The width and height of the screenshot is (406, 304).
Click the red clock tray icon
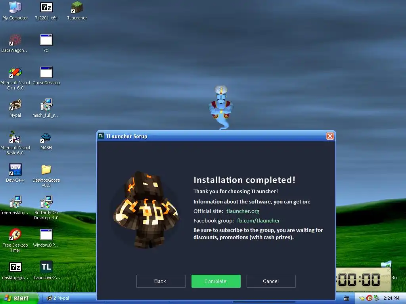pos(369,298)
